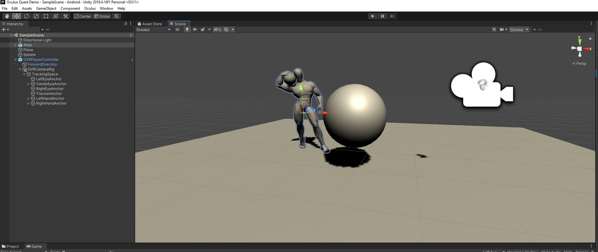598x252 pixels.
Task: Toggle scene lighting bulb icon
Action: click(187, 30)
